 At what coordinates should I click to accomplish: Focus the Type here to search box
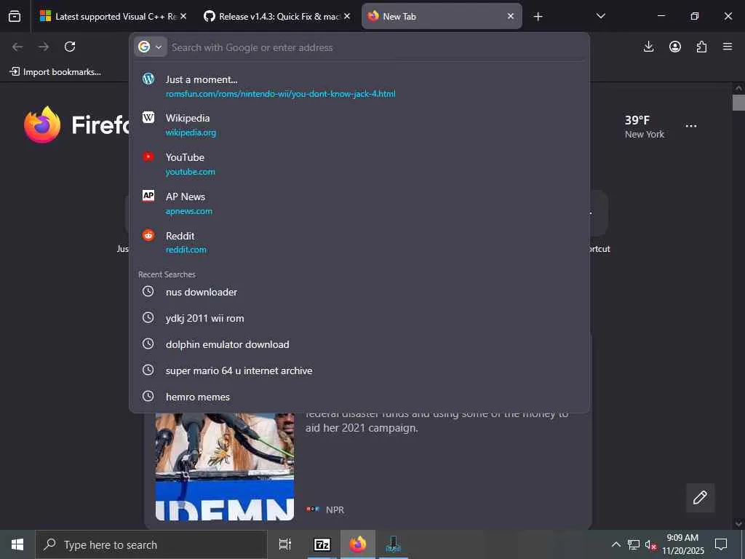click(x=151, y=544)
